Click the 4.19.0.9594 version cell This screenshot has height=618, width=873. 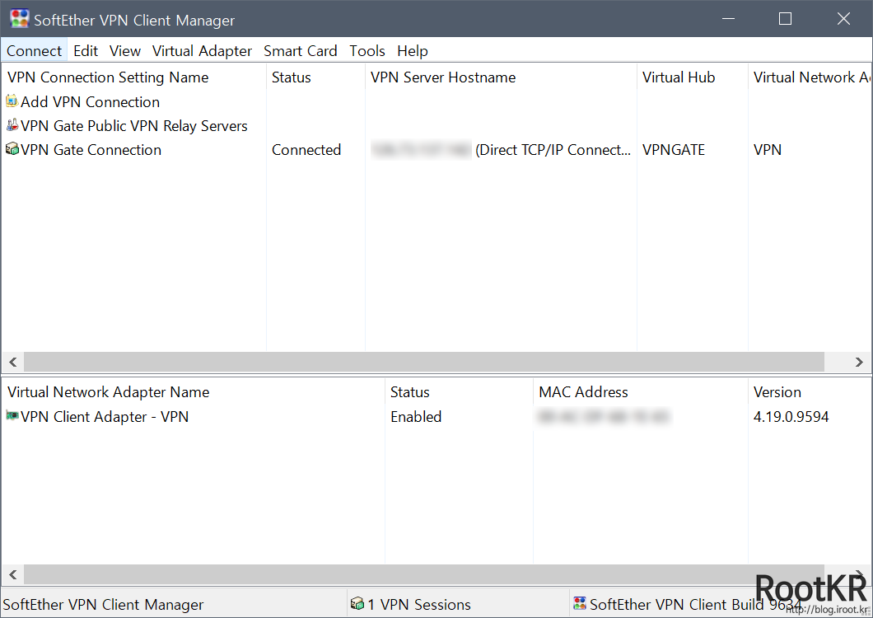[x=791, y=417]
